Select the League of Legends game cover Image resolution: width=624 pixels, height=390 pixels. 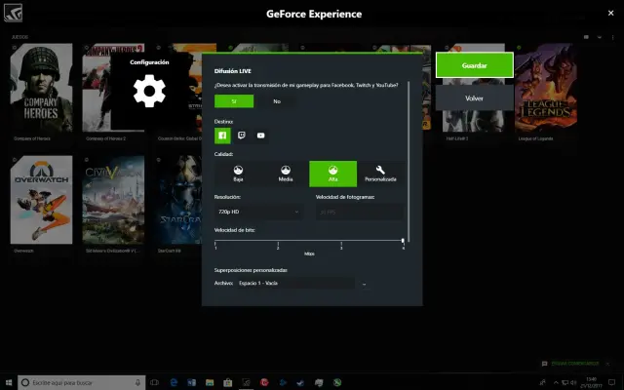(x=546, y=88)
